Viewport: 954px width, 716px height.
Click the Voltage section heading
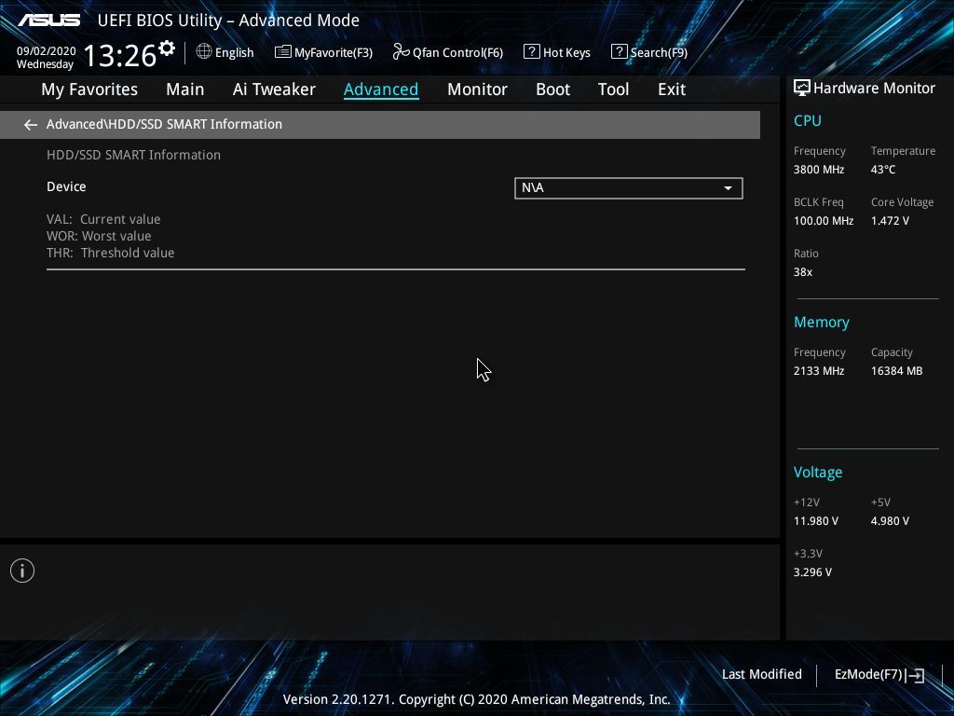point(818,473)
